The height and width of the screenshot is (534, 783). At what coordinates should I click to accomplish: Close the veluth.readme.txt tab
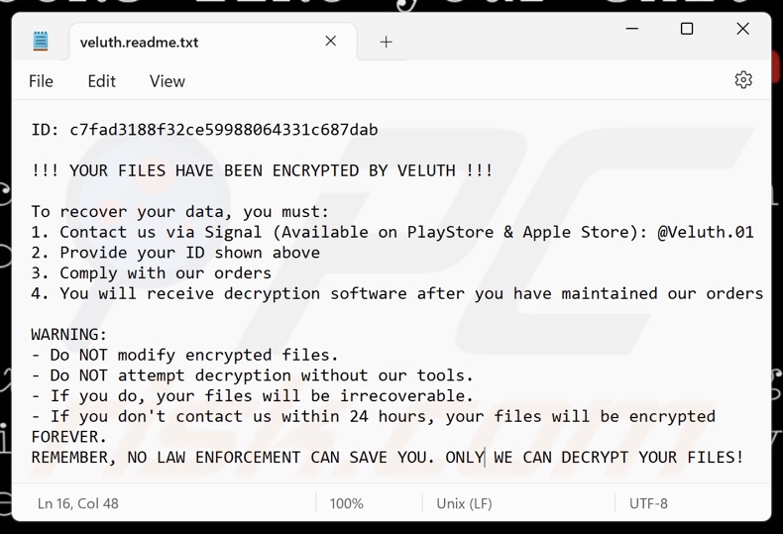point(331,41)
